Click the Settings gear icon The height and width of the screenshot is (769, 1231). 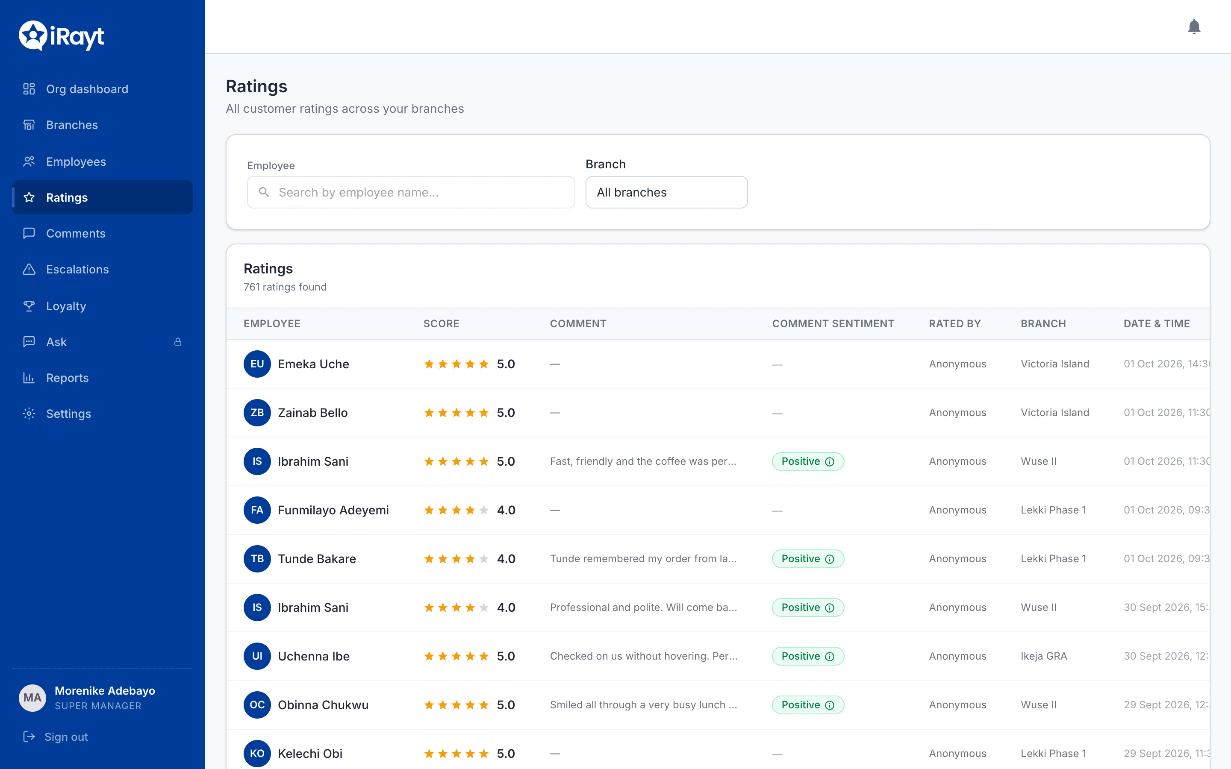coord(29,414)
